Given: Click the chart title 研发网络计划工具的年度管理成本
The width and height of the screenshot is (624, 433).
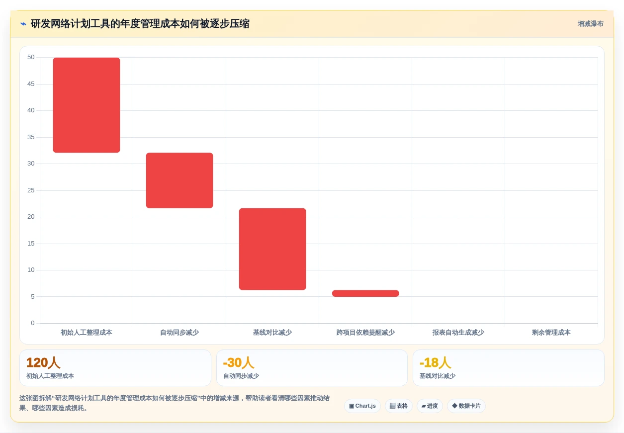Looking at the screenshot, I should tap(140, 24).
